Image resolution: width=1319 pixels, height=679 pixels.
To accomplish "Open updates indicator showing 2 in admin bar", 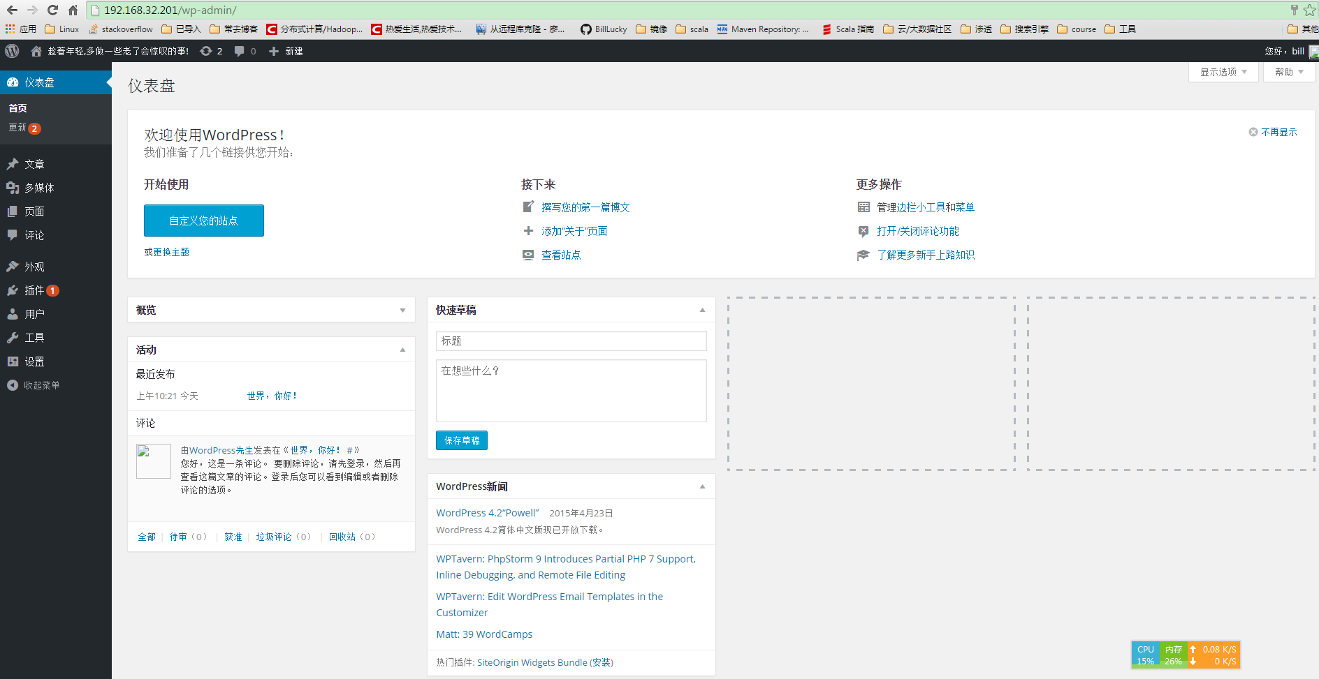I will (x=211, y=51).
